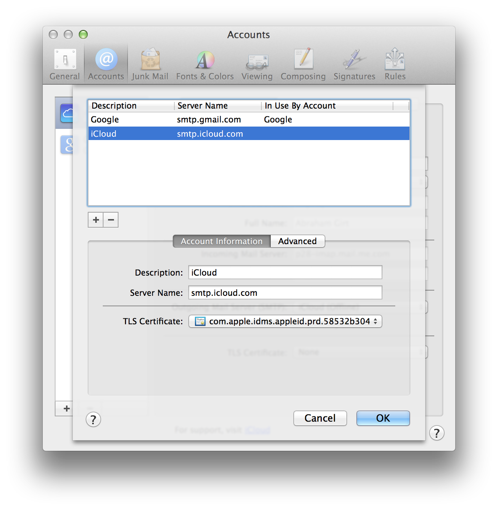Select the Google account in the sidebar

pos(66,145)
